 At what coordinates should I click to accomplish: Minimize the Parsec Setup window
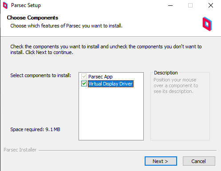(170, 5)
